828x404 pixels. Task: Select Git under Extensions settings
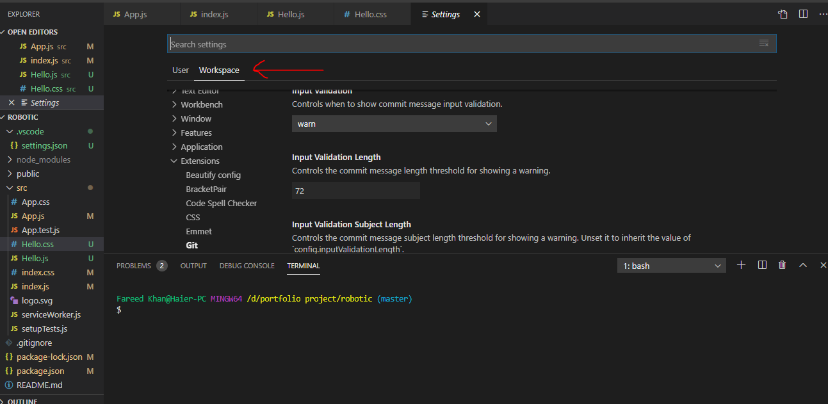(x=193, y=245)
